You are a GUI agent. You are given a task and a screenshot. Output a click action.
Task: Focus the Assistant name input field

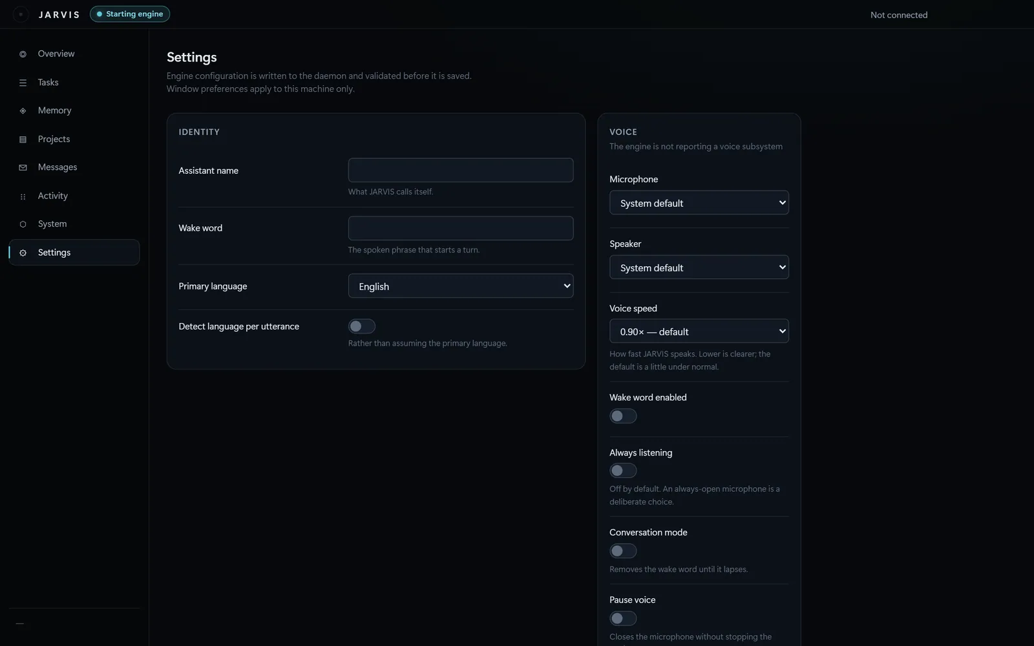tap(461, 170)
